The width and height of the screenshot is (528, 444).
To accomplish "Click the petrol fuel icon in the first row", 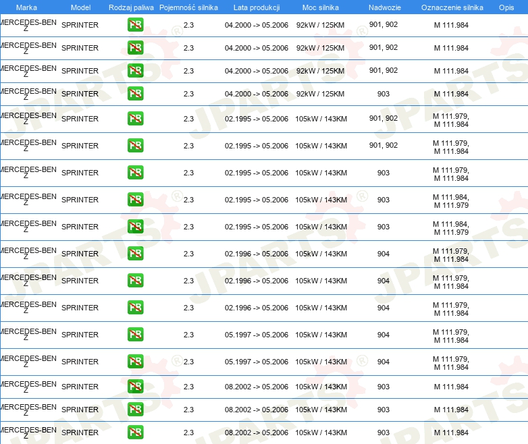I will 135,25.
